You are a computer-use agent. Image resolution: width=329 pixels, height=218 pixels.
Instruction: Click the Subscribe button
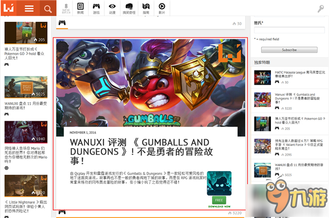[x=289, y=50]
